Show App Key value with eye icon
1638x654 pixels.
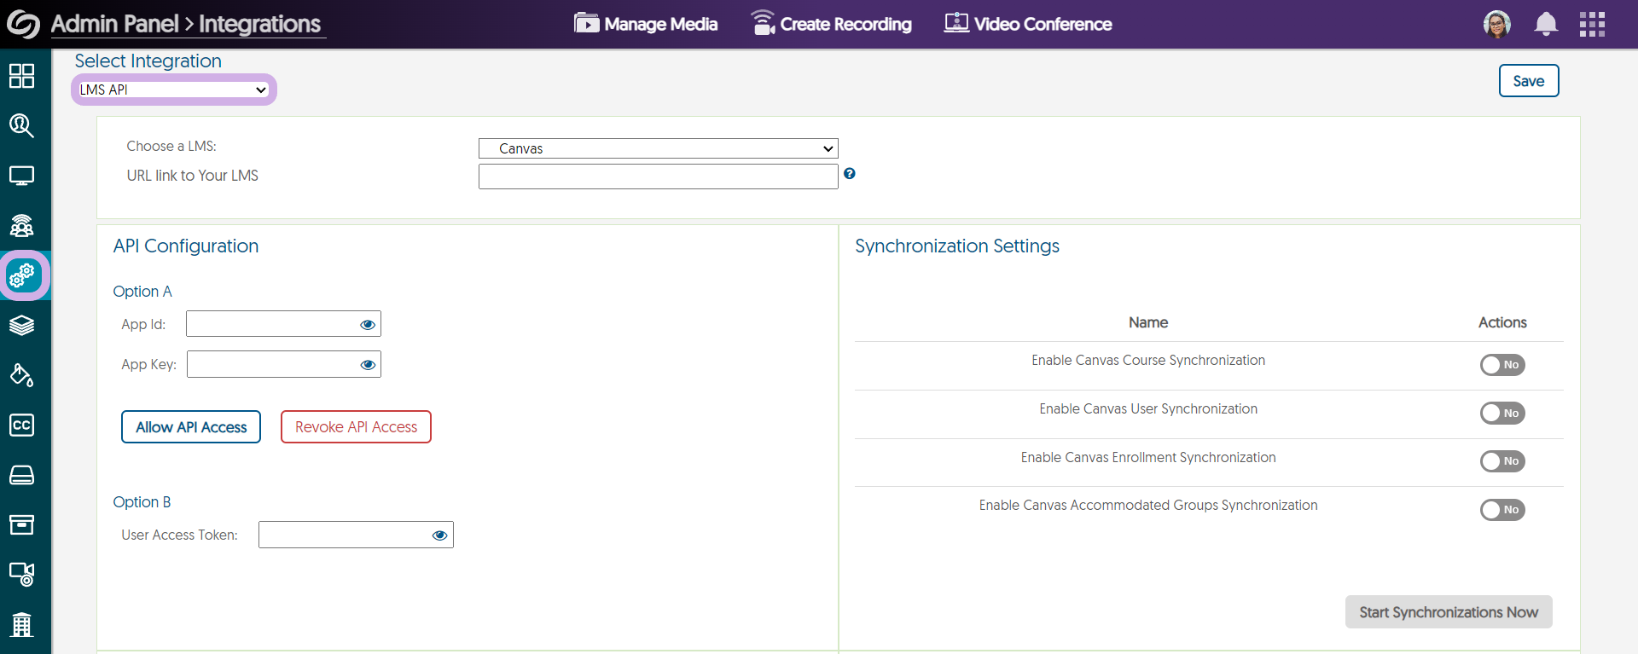coord(368,365)
